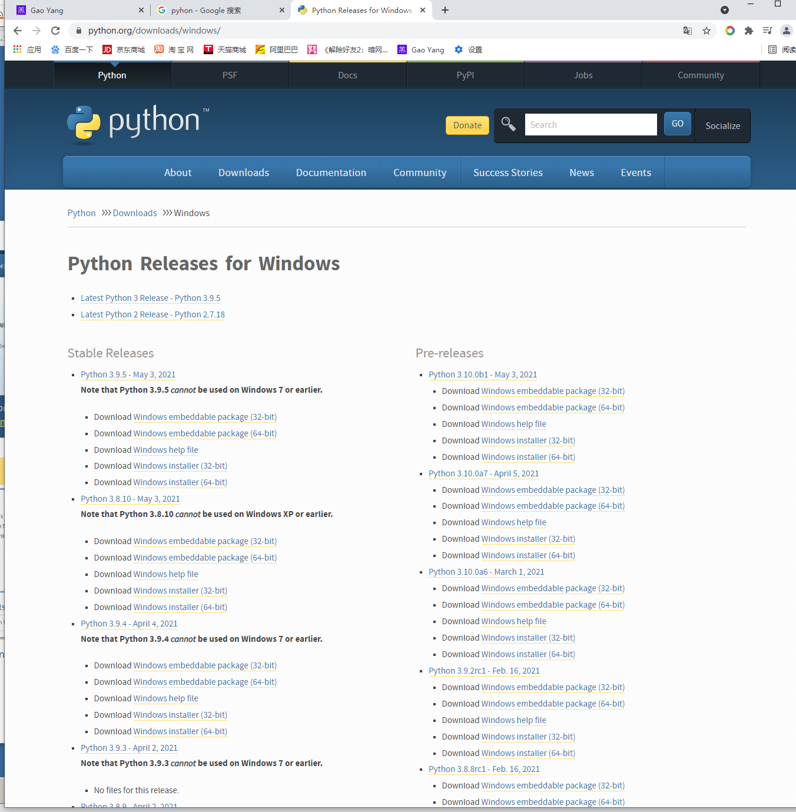Open Latest Python 3 Release - Python 3.9.5 link
Image resolution: width=796 pixels, height=812 pixels.
[x=150, y=298]
